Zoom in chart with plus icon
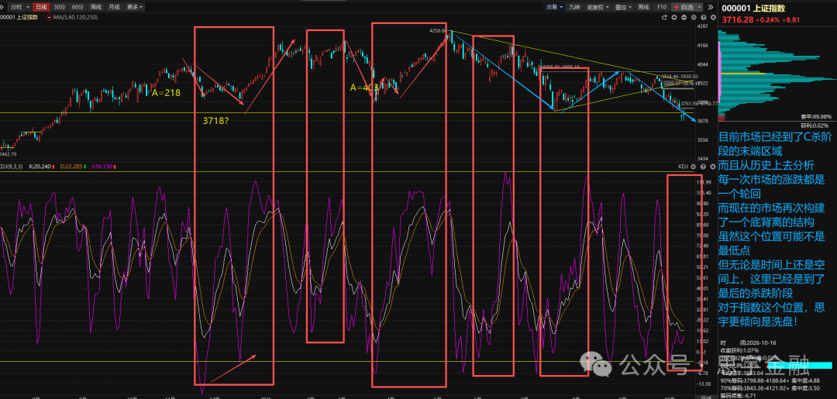 coord(674,18)
